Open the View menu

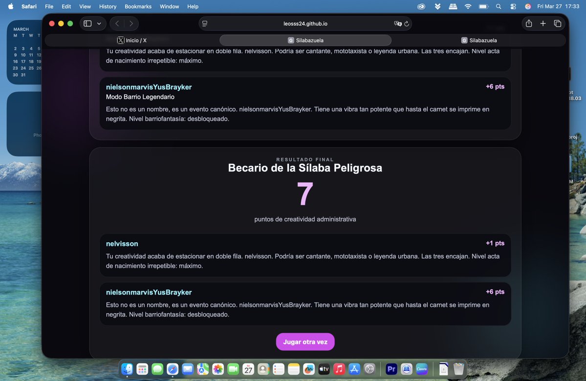(85, 6)
